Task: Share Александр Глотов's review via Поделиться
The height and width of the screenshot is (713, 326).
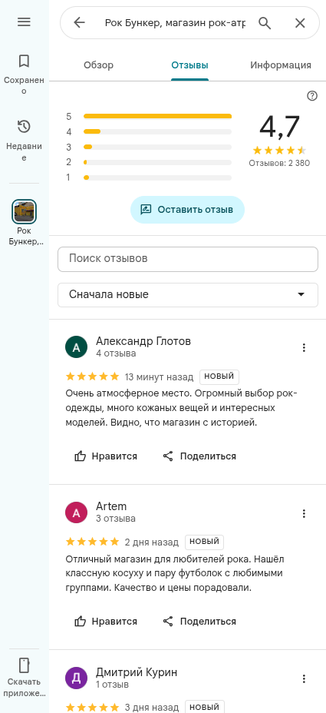Action: pyautogui.click(x=199, y=456)
